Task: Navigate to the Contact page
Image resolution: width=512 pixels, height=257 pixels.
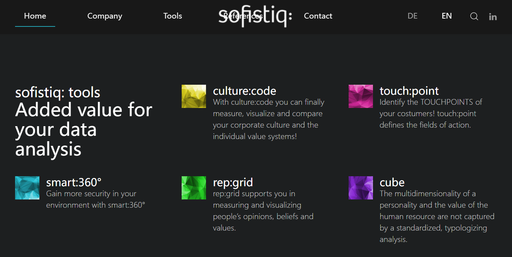Action: point(318,16)
